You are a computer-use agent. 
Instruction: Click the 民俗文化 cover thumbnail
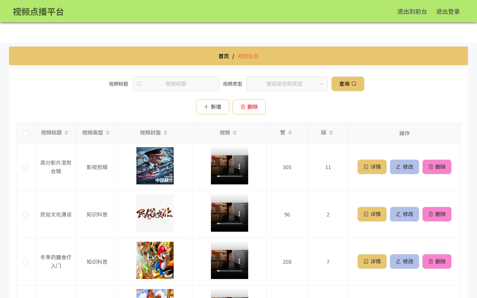click(155, 213)
